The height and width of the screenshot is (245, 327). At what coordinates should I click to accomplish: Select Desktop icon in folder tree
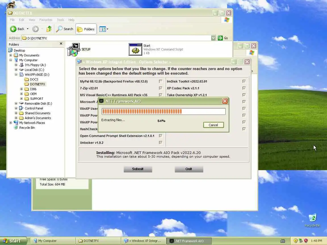click(11, 50)
